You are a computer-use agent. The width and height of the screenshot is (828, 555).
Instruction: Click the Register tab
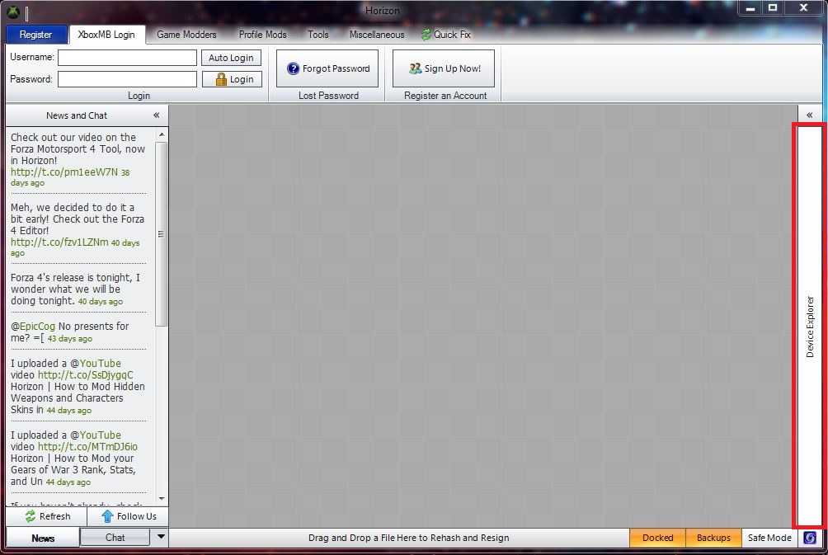pos(36,35)
